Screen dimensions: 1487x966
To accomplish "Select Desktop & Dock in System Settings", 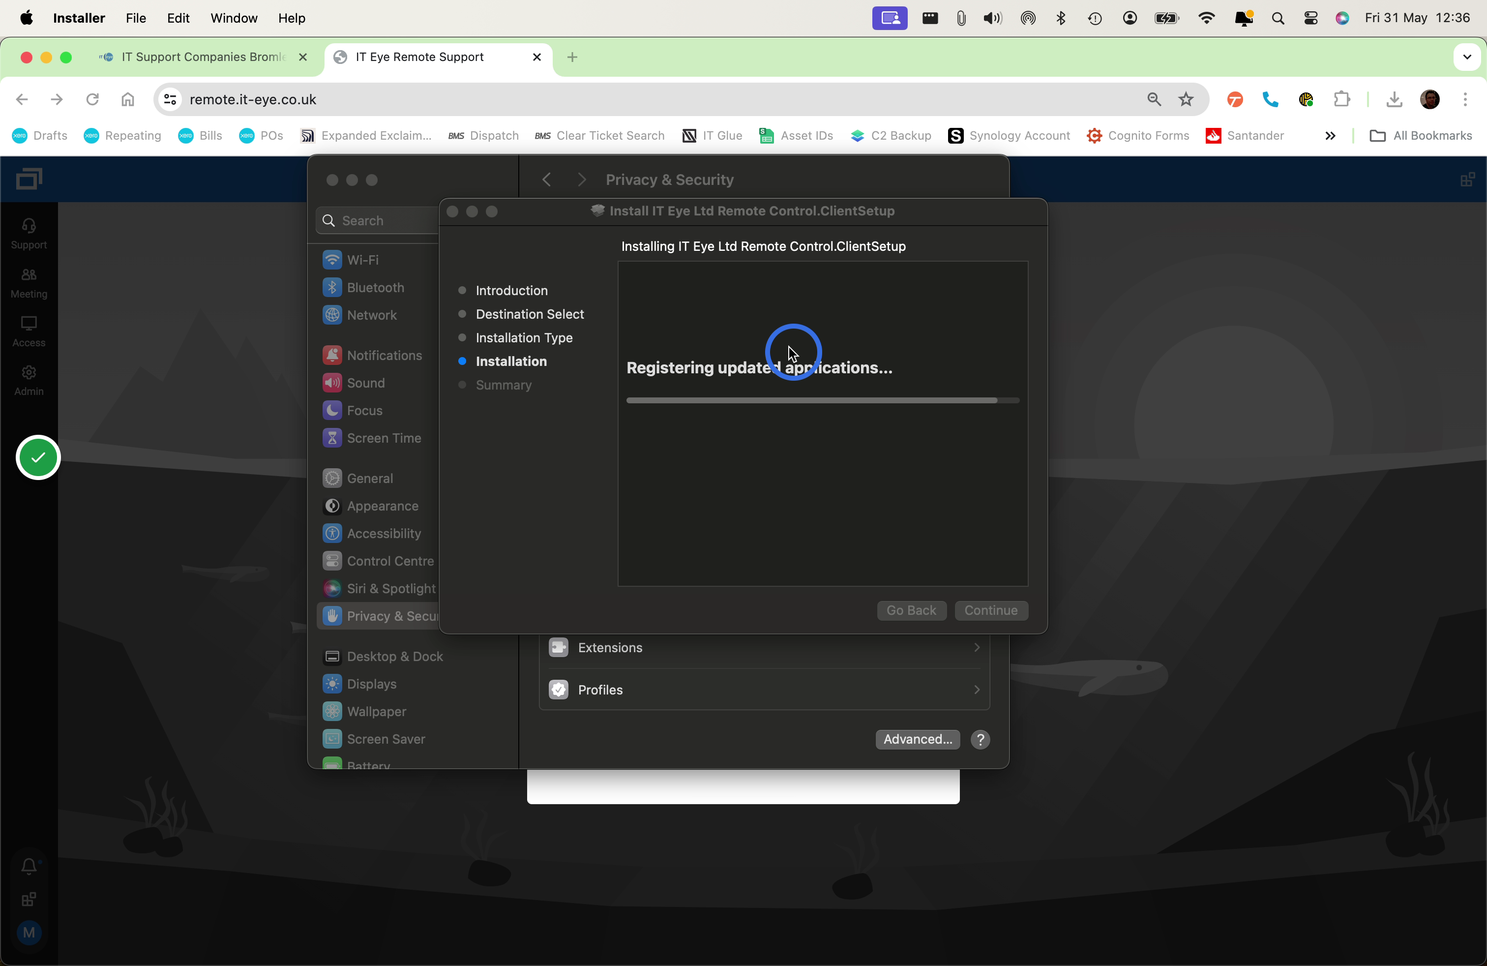I will tap(383, 656).
